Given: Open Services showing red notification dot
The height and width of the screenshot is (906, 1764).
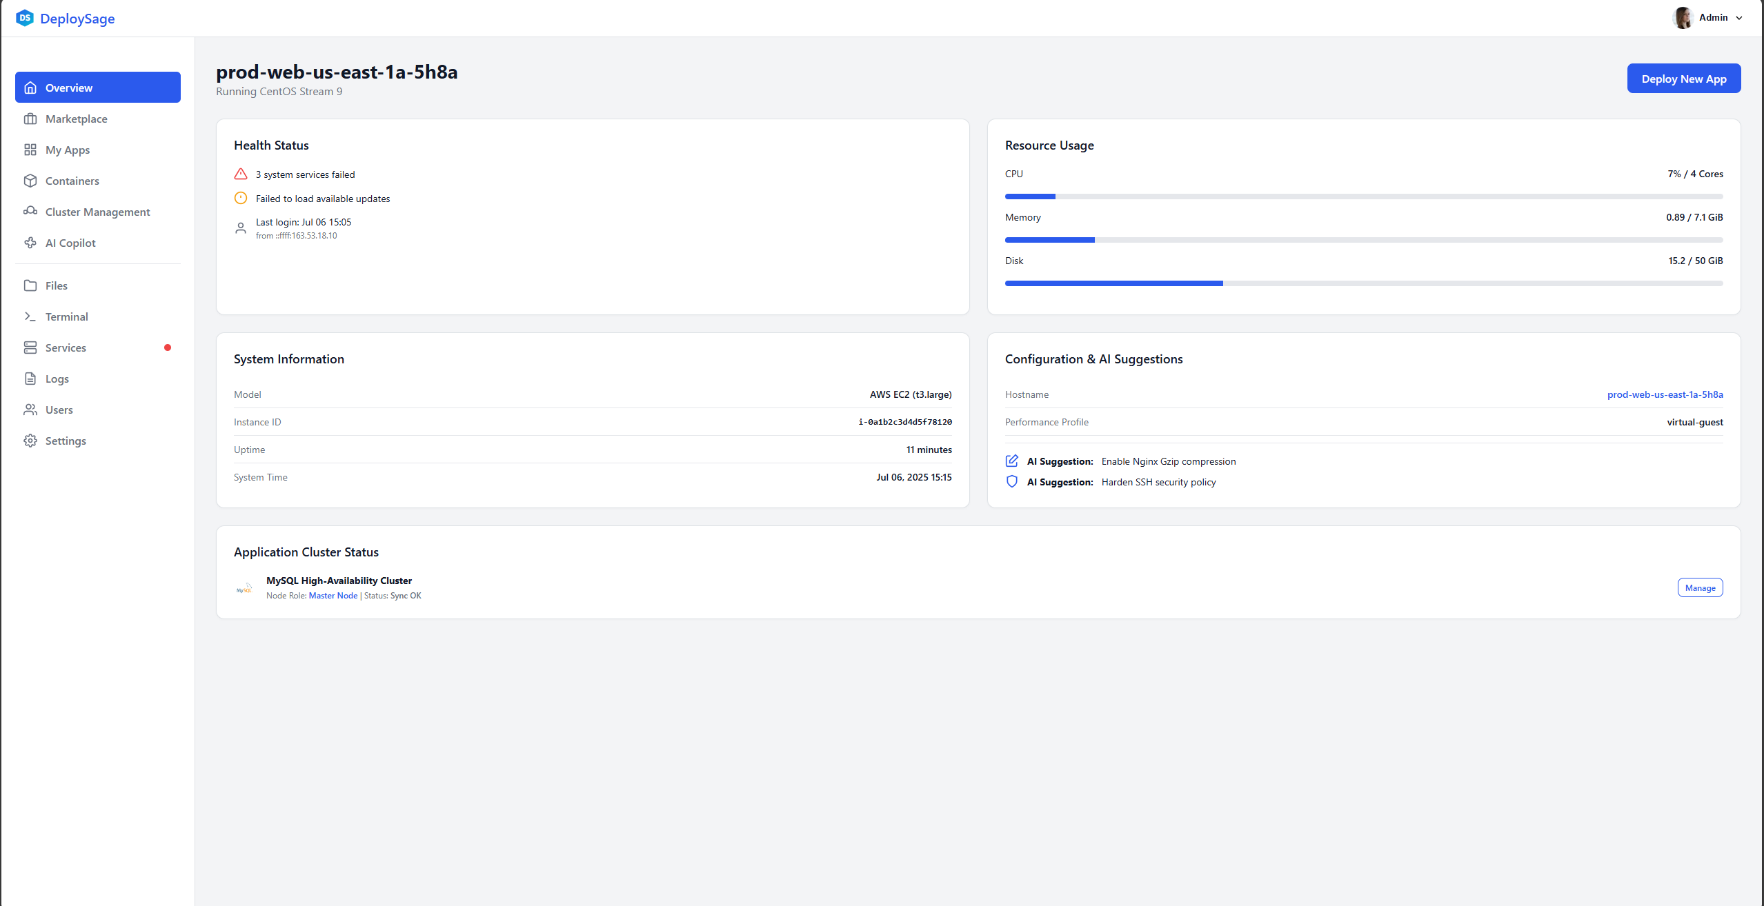Looking at the screenshot, I should click(65, 348).
